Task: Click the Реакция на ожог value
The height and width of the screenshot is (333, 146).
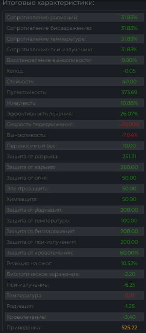Action: (x=129, y=263)
